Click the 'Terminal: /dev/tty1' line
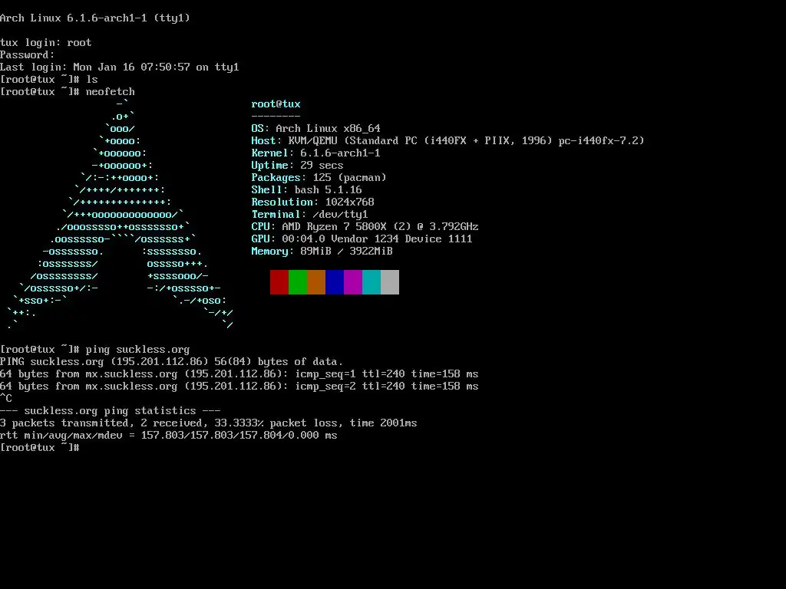The height and width of the screenshot is (589, 786). click(310, 215)
